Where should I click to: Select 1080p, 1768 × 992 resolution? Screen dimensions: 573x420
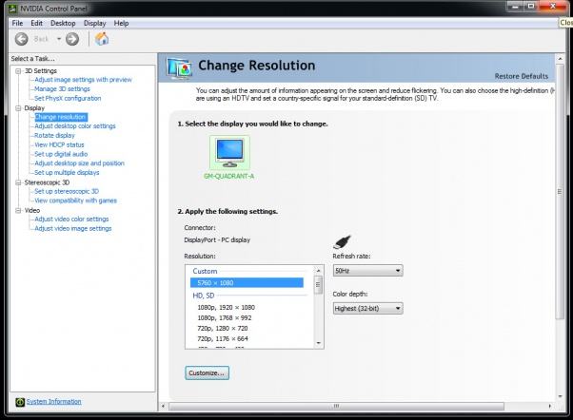(225, 317)
